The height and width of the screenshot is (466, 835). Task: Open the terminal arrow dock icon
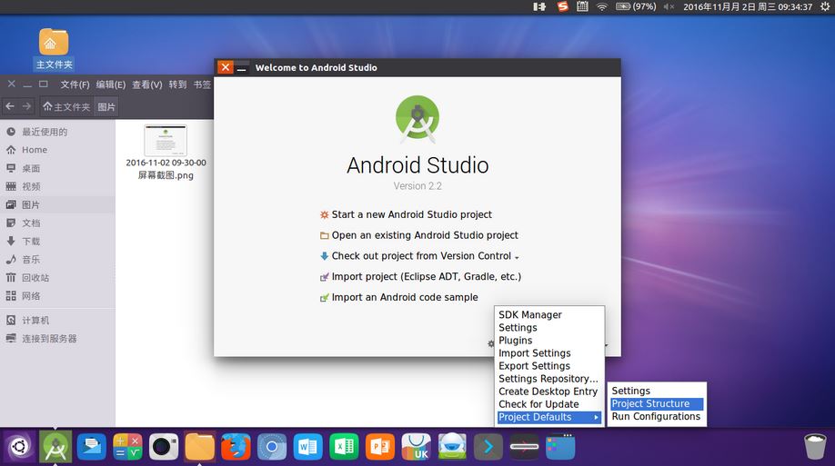coord(488,447)
